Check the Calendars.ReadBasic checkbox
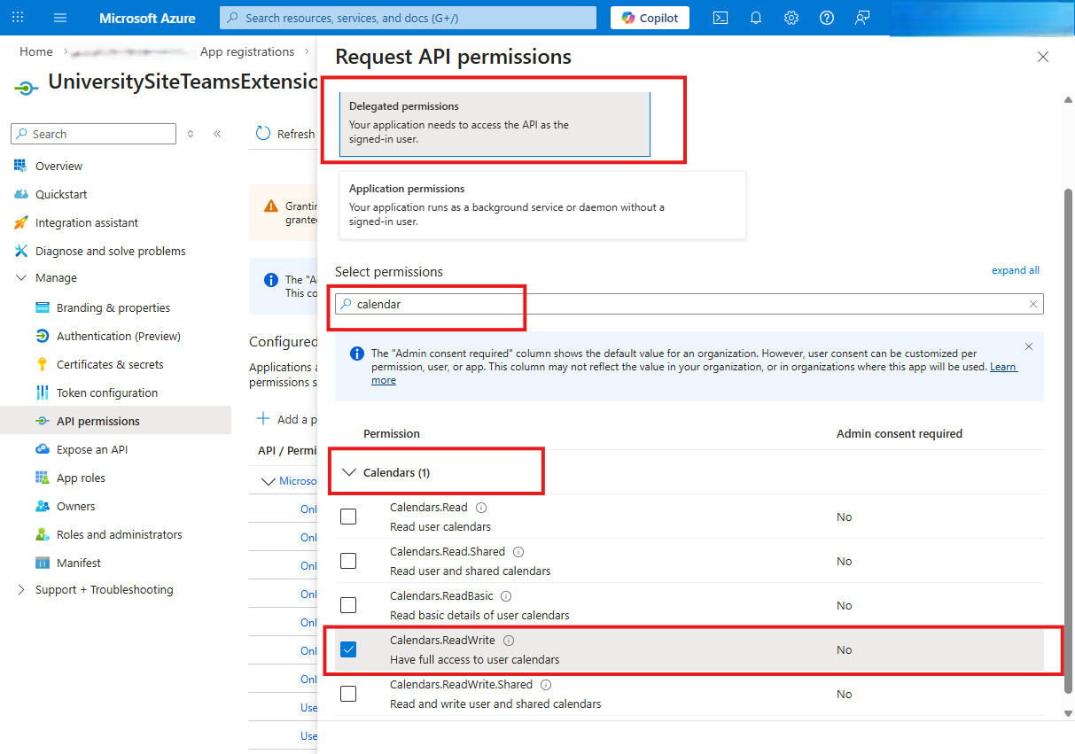 click(348, 605)
